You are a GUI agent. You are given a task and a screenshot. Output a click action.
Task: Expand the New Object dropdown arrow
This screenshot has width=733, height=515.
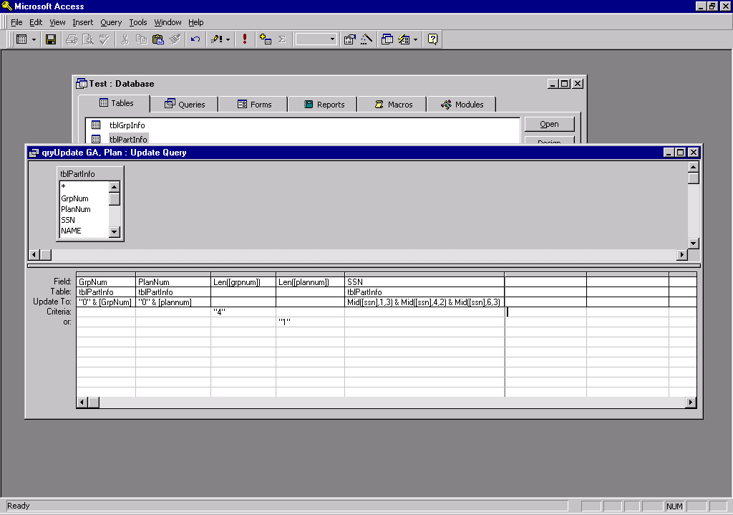click(x=416, y=39)
